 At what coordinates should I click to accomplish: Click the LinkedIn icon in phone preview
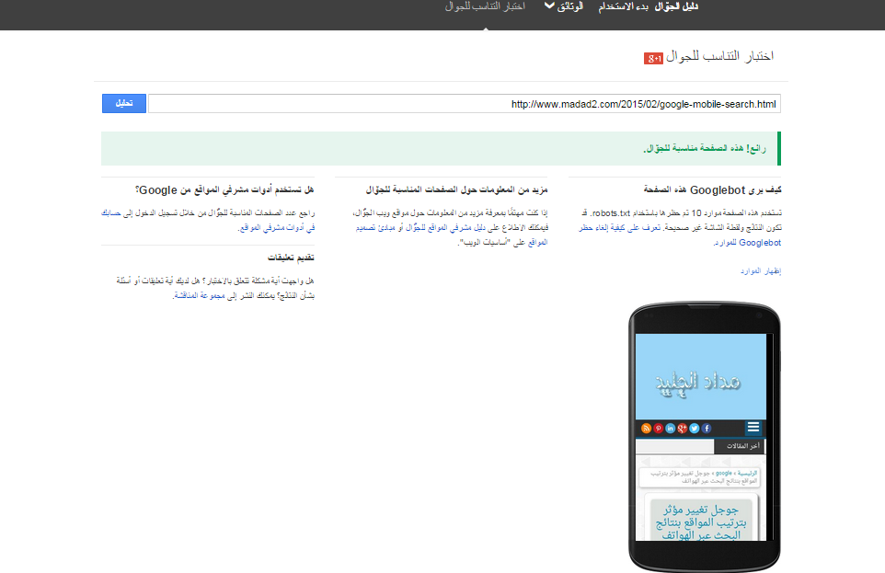670,429
